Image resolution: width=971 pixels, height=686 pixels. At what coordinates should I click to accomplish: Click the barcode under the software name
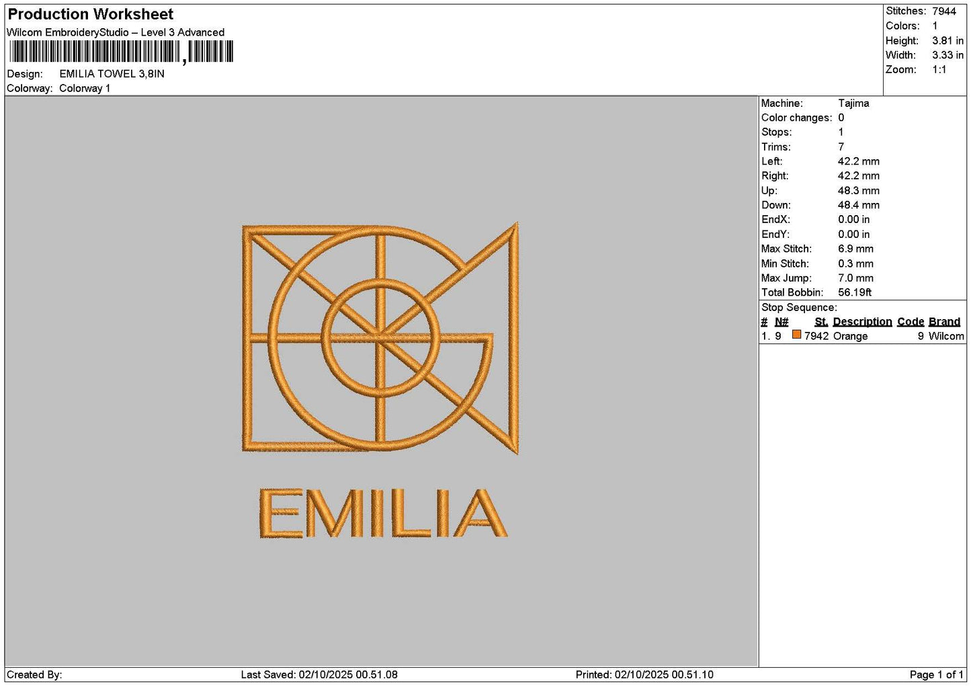click(121, 52)
